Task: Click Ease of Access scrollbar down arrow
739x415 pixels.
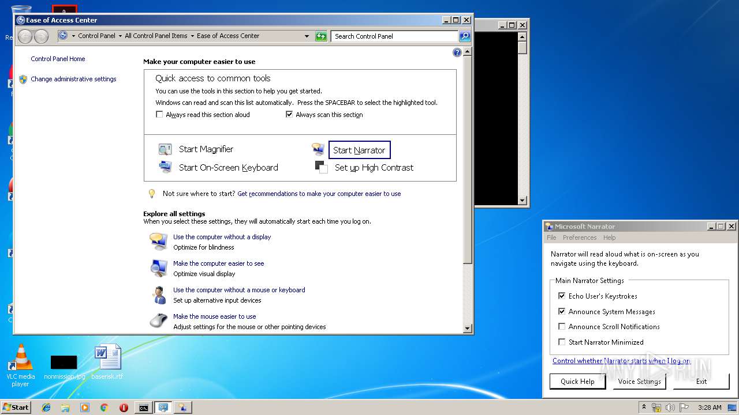Action: 468,328
